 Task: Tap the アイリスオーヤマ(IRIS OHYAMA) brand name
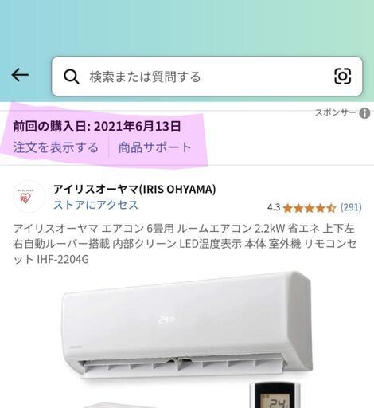tap(134, 189)
